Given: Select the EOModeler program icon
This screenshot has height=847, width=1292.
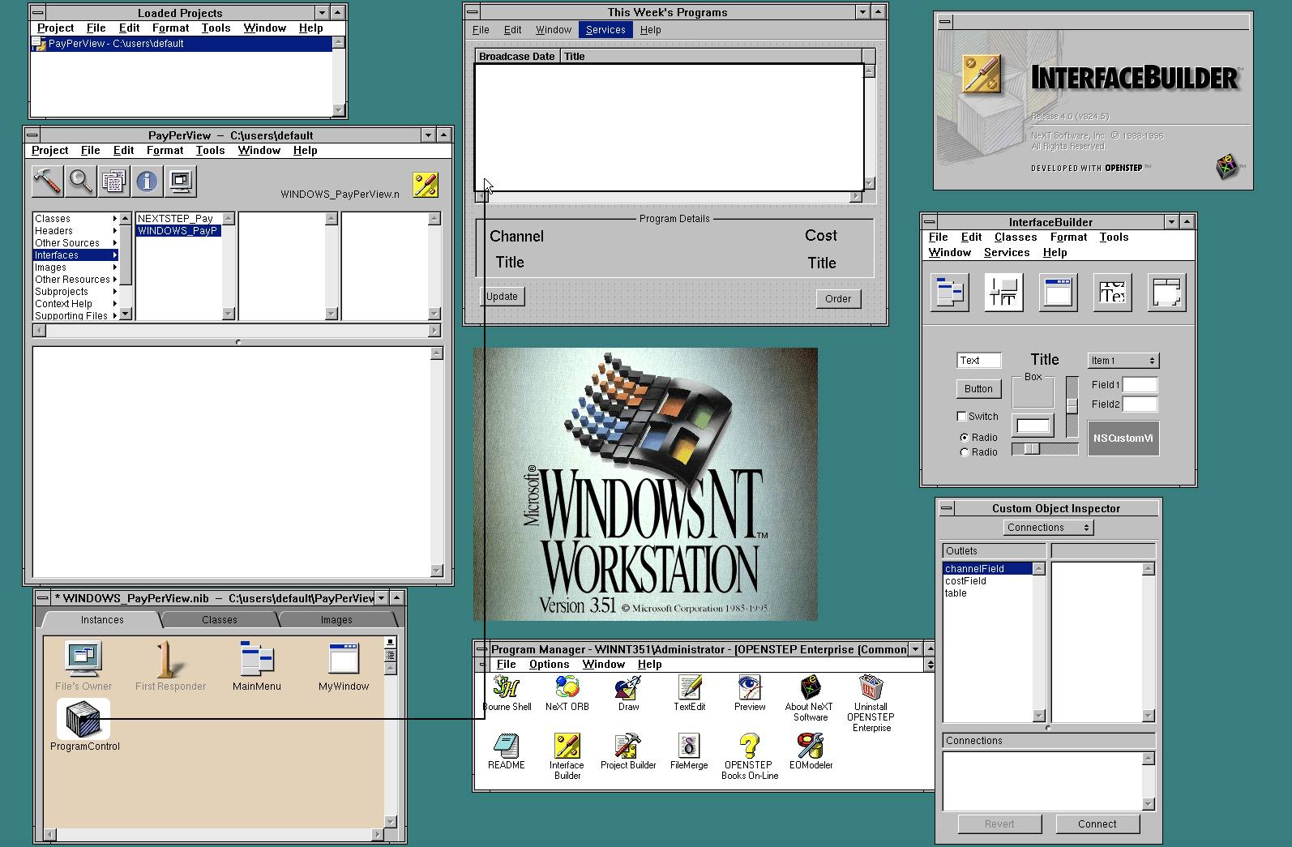Looking at the screenshot, I should (x=811, y=746).
